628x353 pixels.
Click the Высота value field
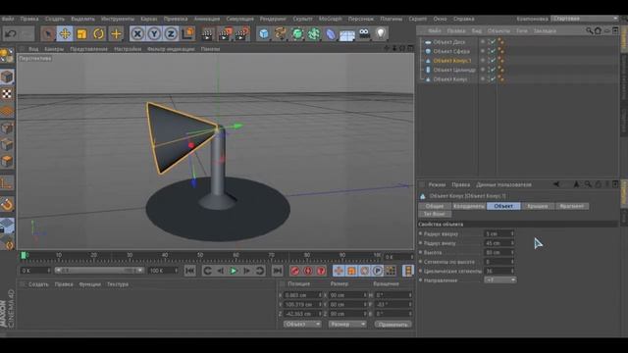tap(499, 253)
